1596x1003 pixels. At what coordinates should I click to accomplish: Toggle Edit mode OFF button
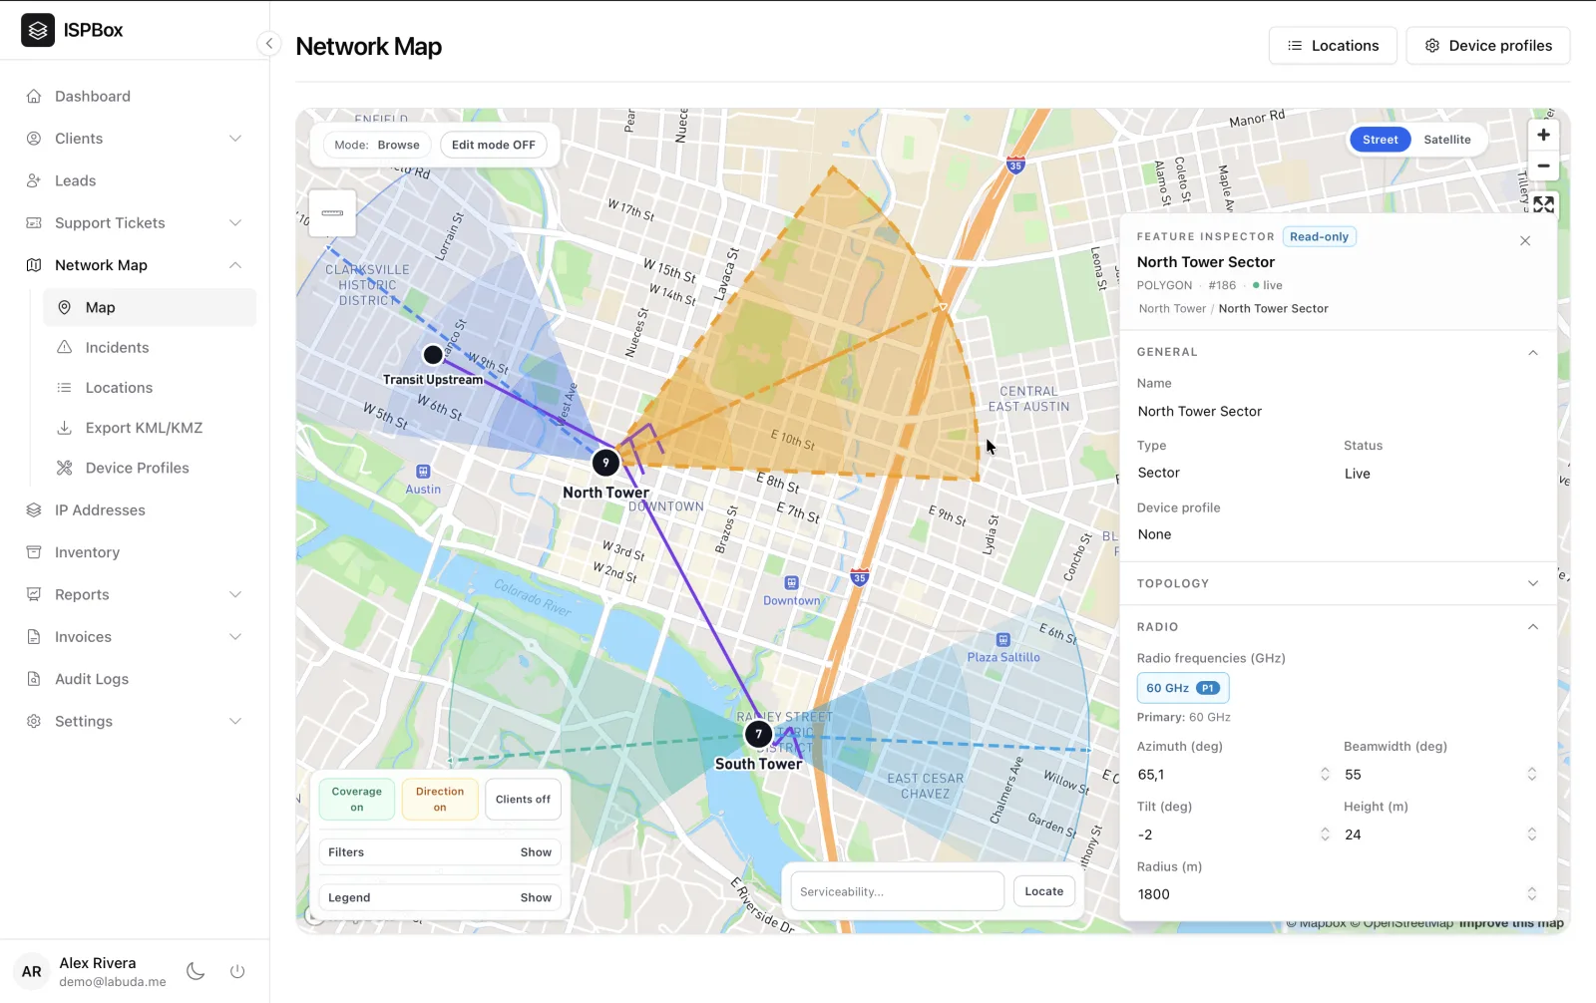point(494,146)
